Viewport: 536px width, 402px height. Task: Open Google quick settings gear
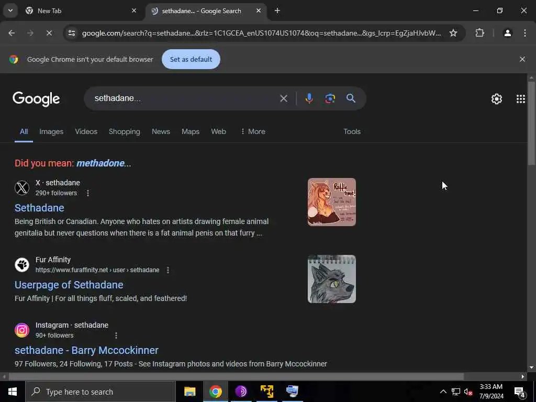coord(496,99)
